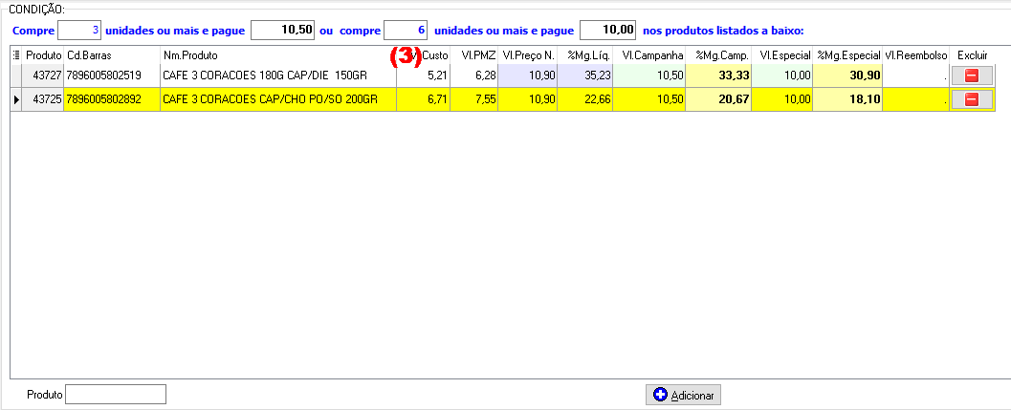1011x410 pixels.
Task: Select special margin cell 30,90
Action: tap(847, 76)
